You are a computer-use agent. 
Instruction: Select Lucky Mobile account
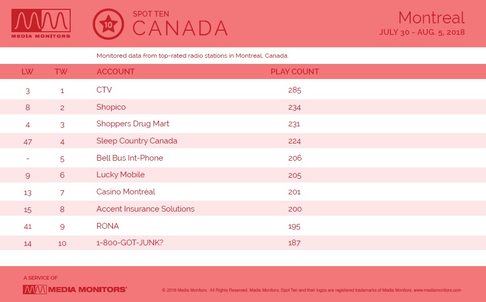[x=121, y=175]
